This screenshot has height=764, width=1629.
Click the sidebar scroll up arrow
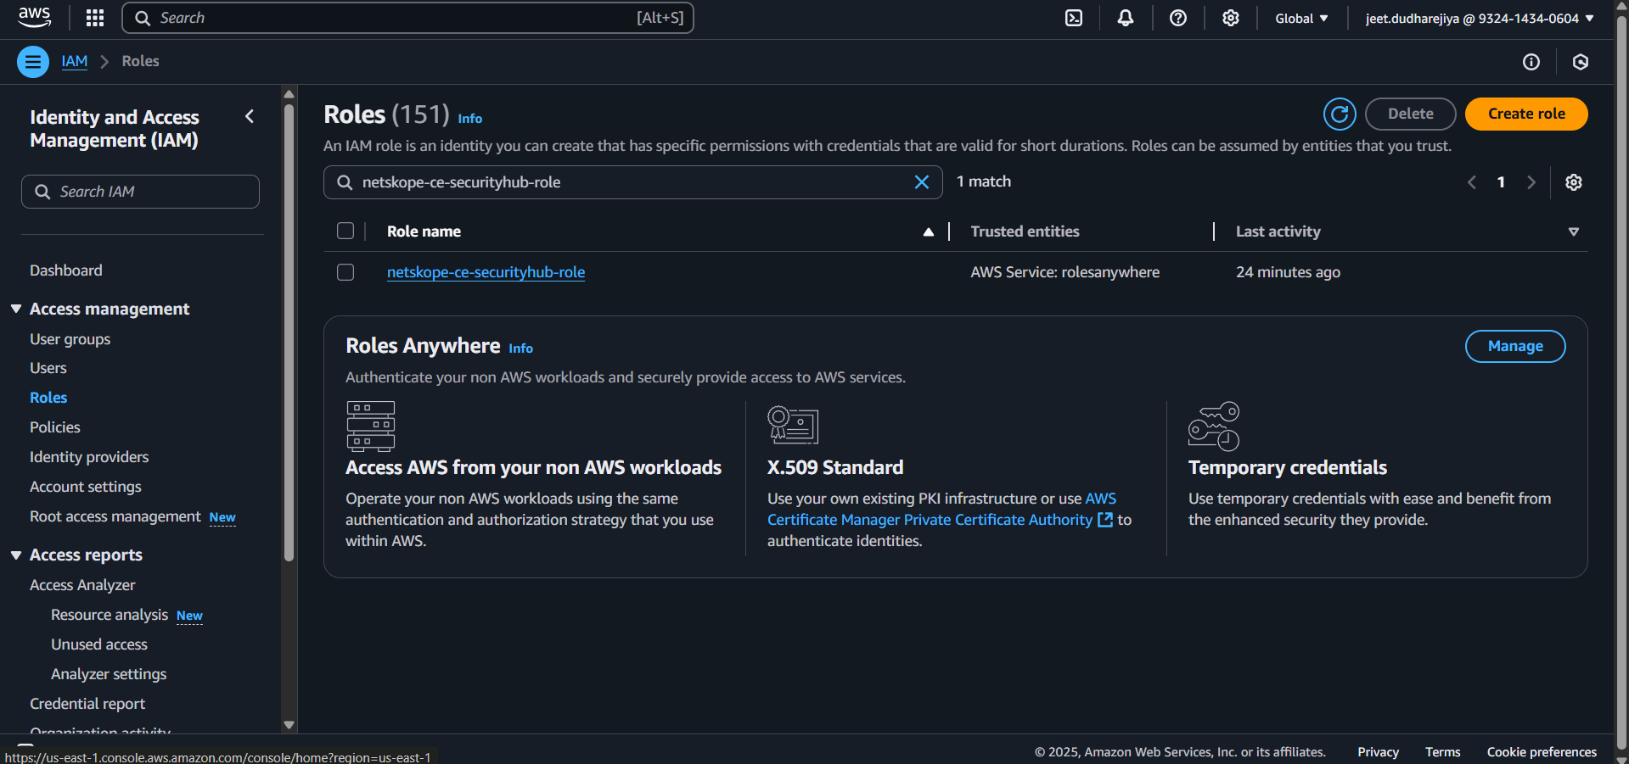pos(289,94)
